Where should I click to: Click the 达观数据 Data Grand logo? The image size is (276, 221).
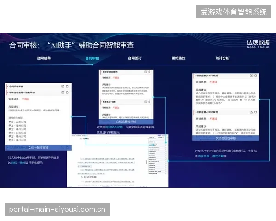coord(258,44)
